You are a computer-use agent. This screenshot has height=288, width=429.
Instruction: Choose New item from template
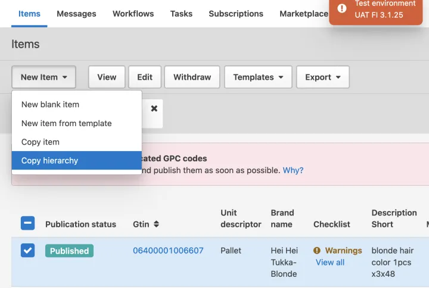pyautogui.click(x=66, y=123)
